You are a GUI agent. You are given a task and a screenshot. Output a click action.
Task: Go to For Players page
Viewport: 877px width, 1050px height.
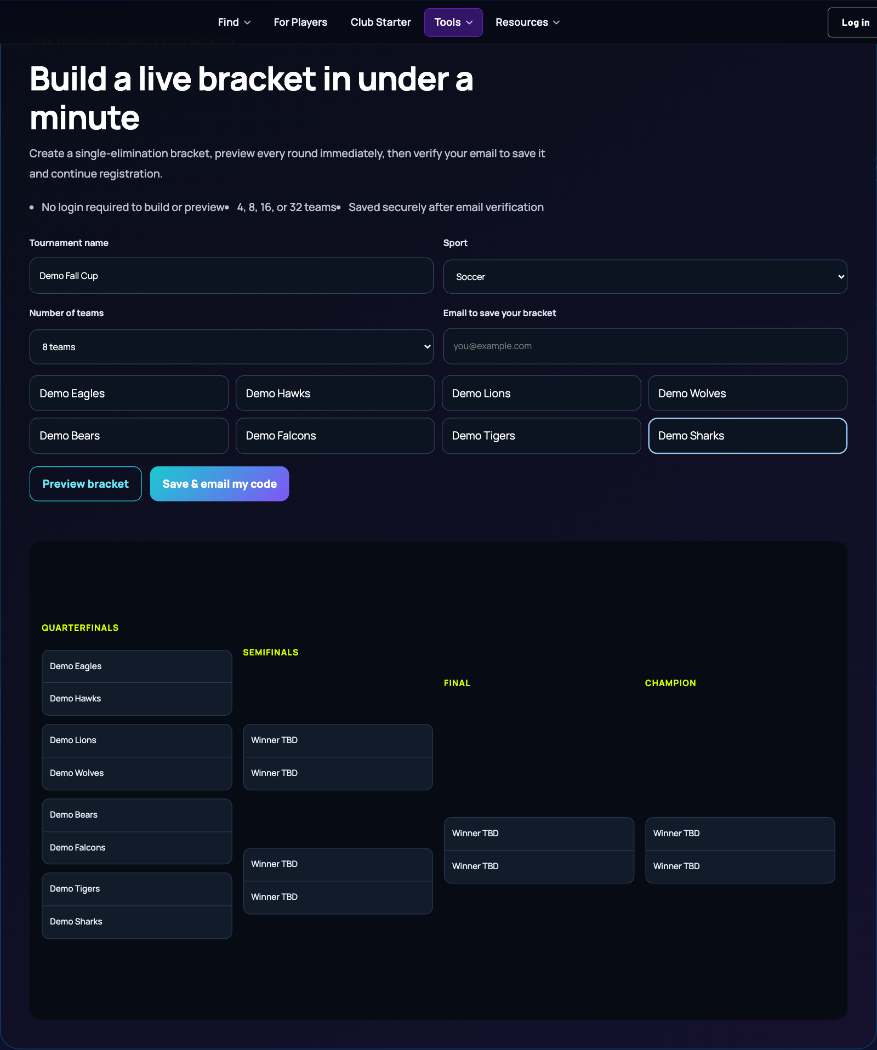coord(300,22)
